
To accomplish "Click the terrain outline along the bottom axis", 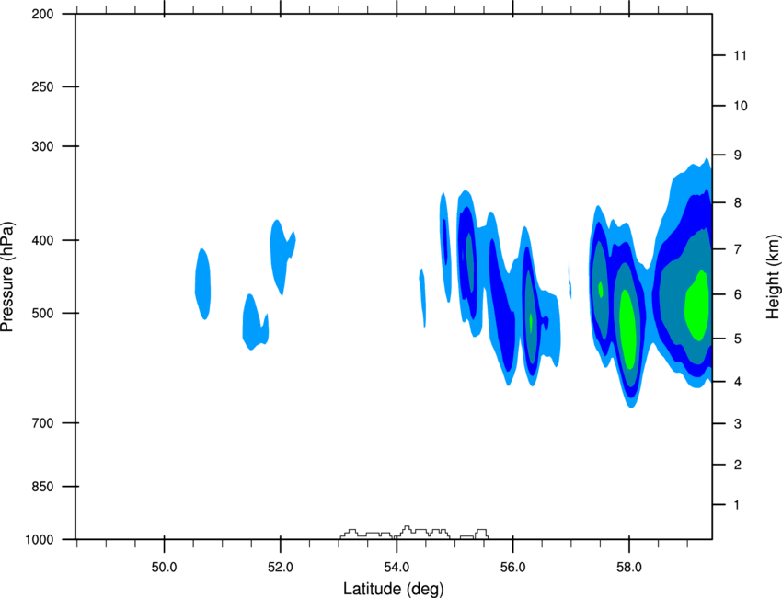I will coord(414,532).
